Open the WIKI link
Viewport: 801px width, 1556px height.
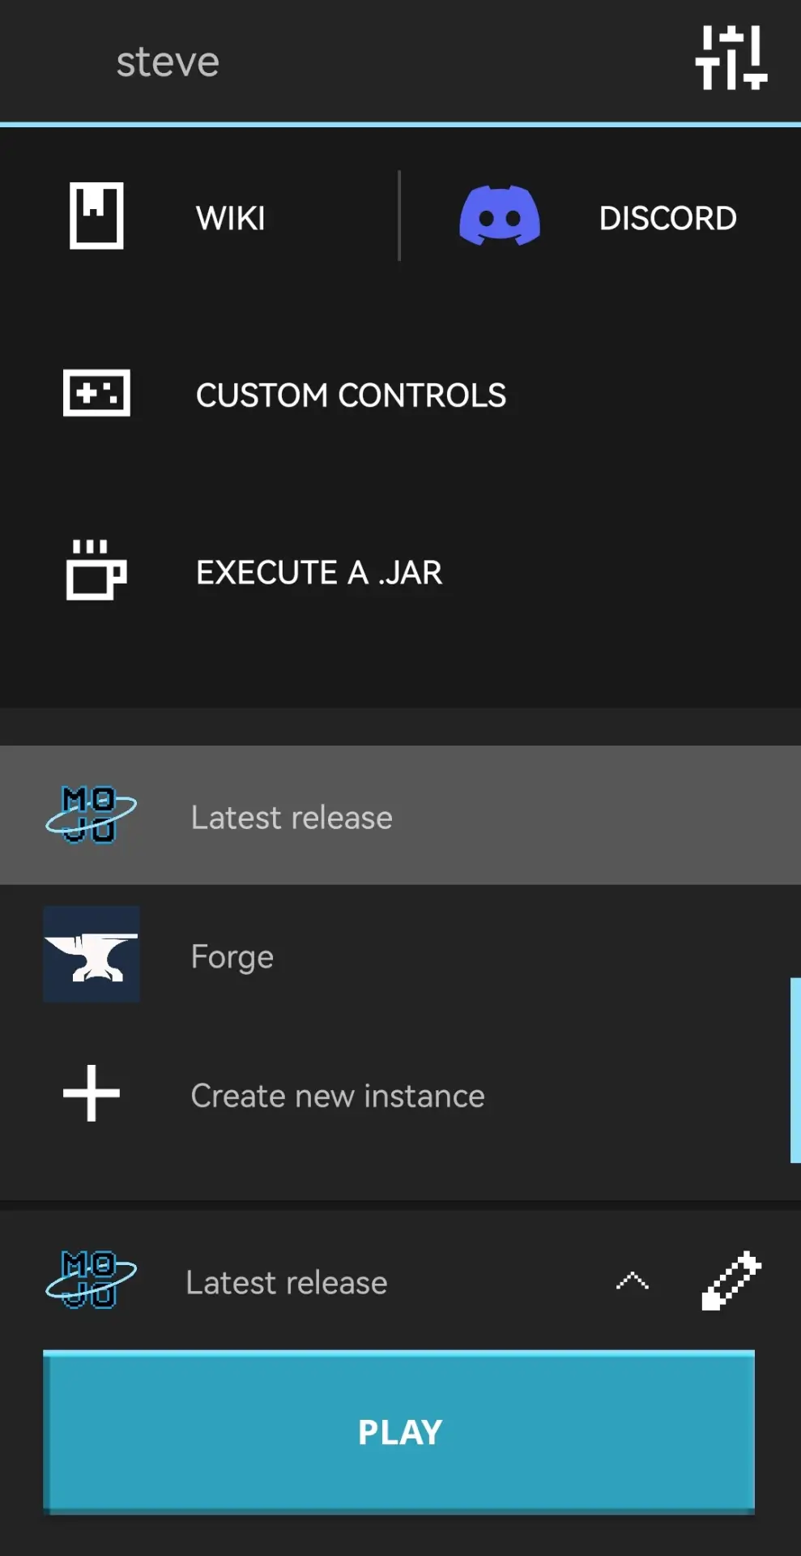click(231, 218)
